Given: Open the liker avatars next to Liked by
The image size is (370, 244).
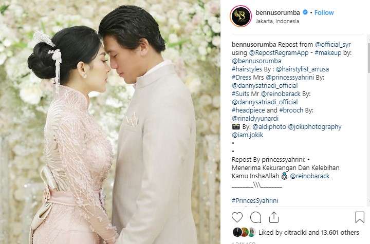Looking at the screenshot, I should [244, 232].
